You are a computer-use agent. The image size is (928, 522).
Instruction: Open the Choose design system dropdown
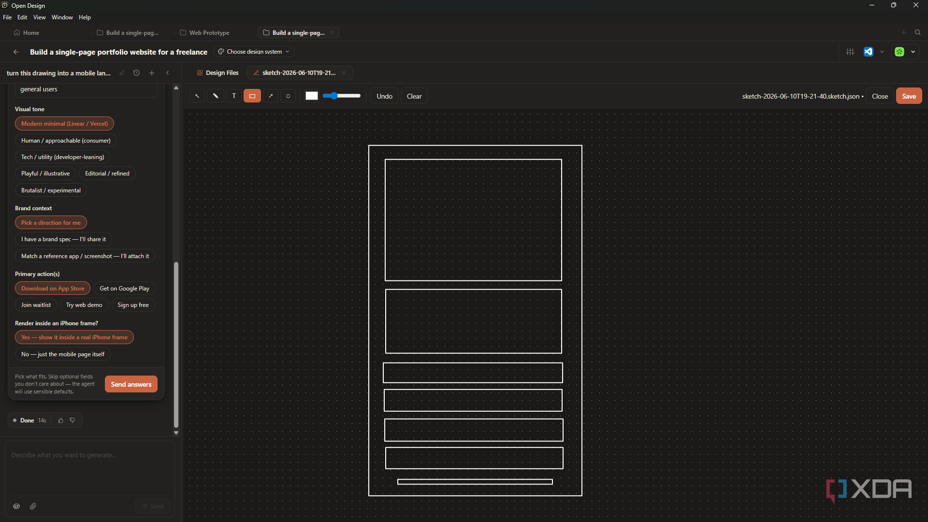point(254,52)
